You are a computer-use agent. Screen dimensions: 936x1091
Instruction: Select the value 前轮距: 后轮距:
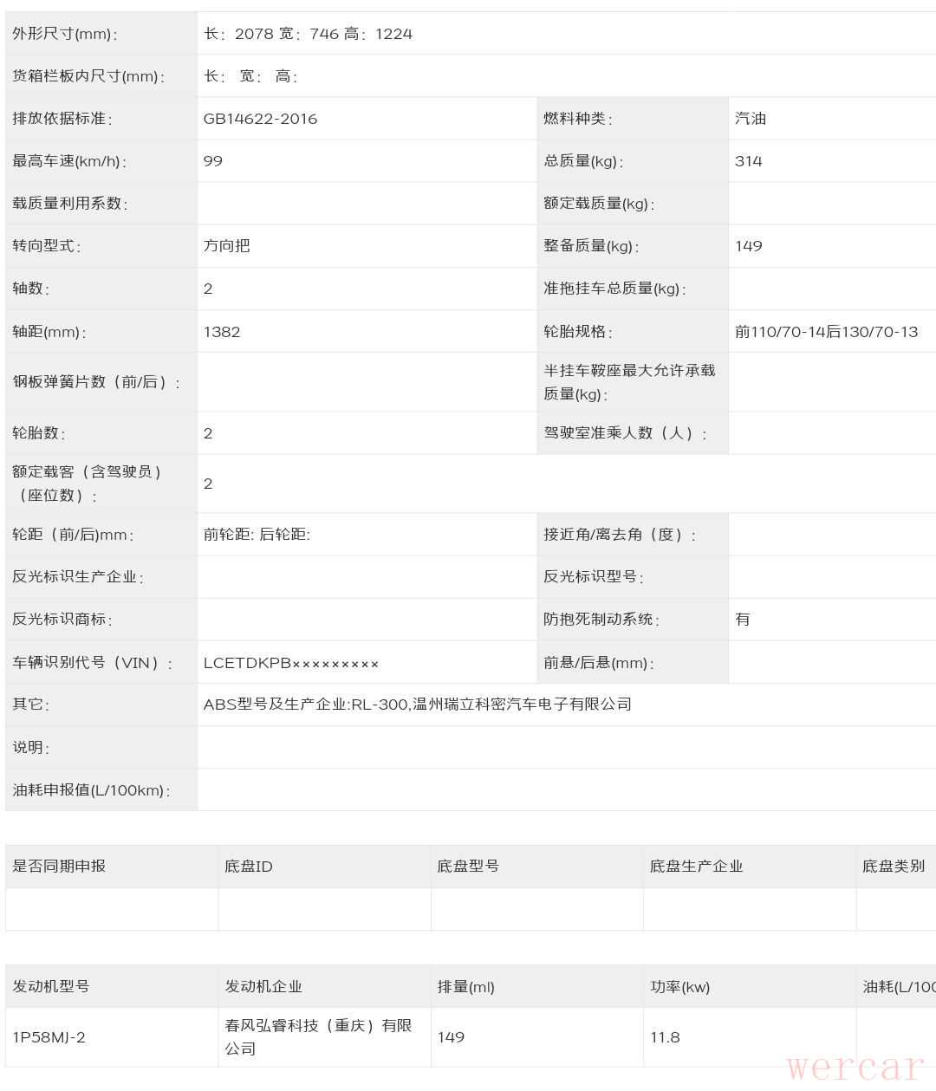257,535
